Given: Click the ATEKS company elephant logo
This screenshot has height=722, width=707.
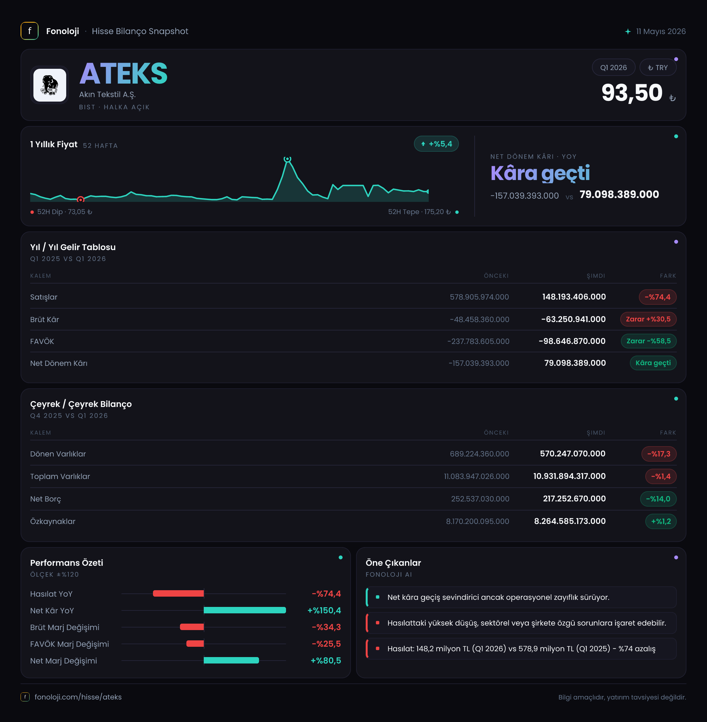Looking at the screenshot, I should 50,85.
